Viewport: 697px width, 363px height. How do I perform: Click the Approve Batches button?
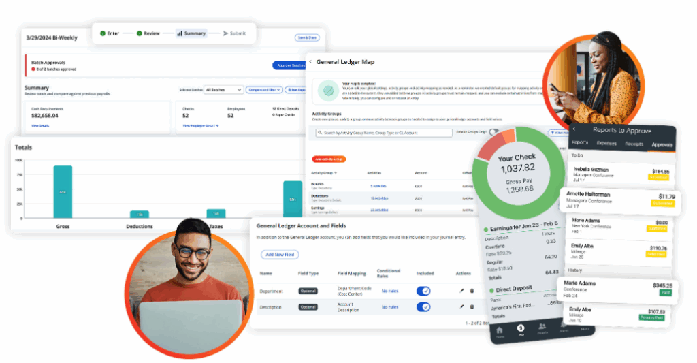pos(289,65)
